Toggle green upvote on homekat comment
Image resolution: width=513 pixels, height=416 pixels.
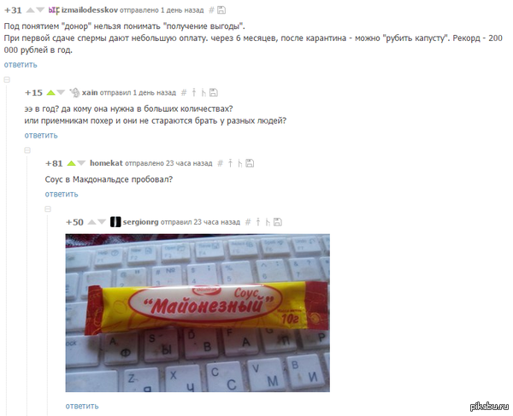click(71, 163)
